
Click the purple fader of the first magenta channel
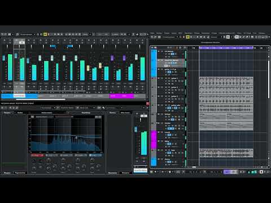[x=112, y=58]
